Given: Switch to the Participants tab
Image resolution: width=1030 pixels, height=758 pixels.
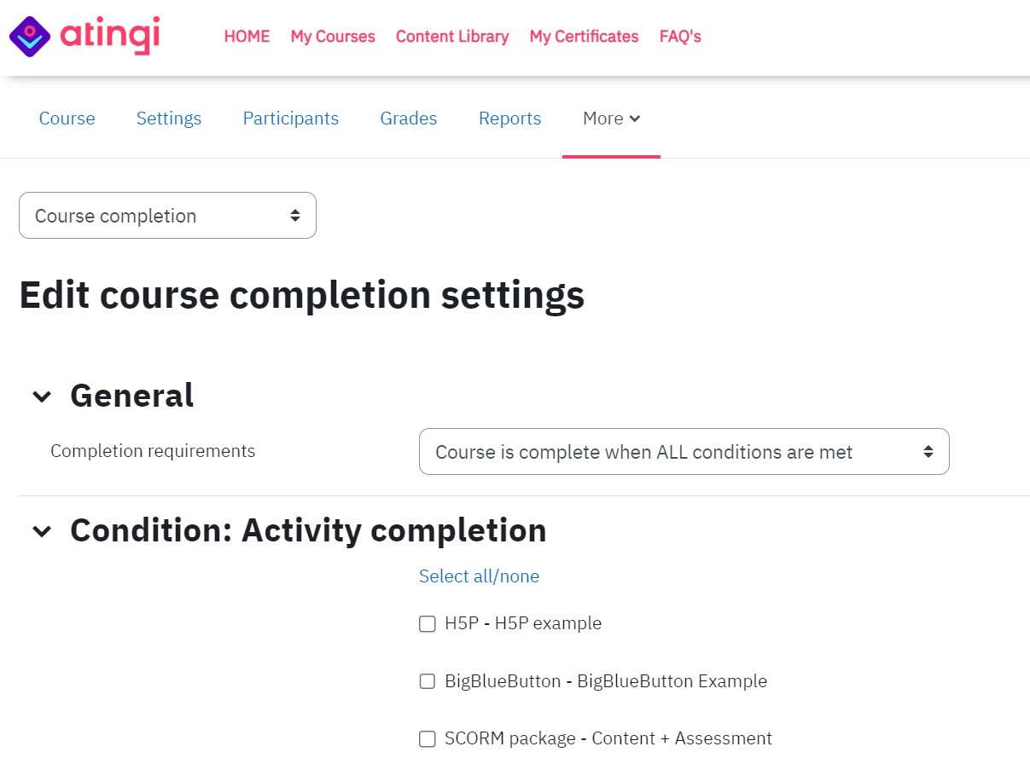Looking at the screenshot, I should (x=291, y=119).
